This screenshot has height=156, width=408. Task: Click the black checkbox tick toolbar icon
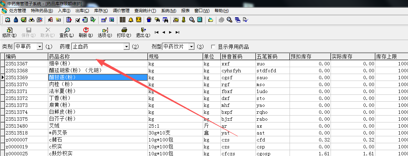[77, 20]
